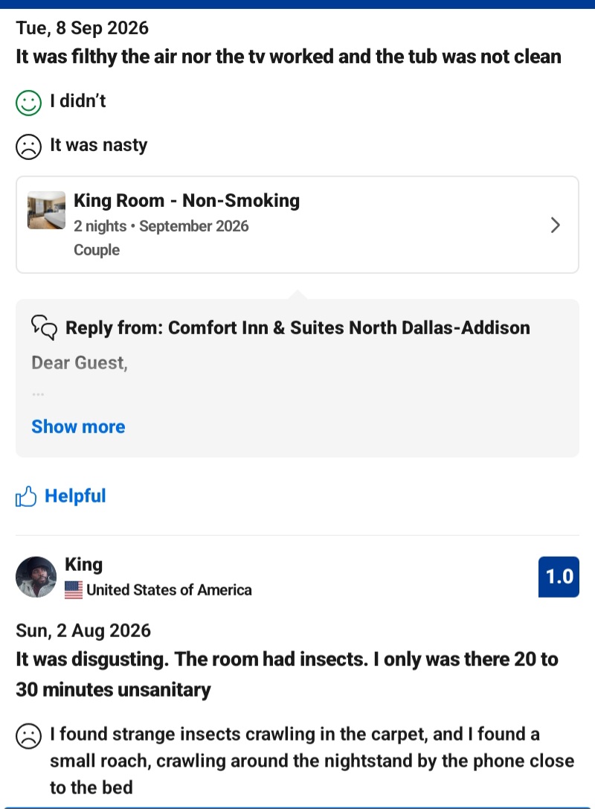Click the United States flag icon
The height and width of the screenshot is (809, 595).
pos(73,589)
